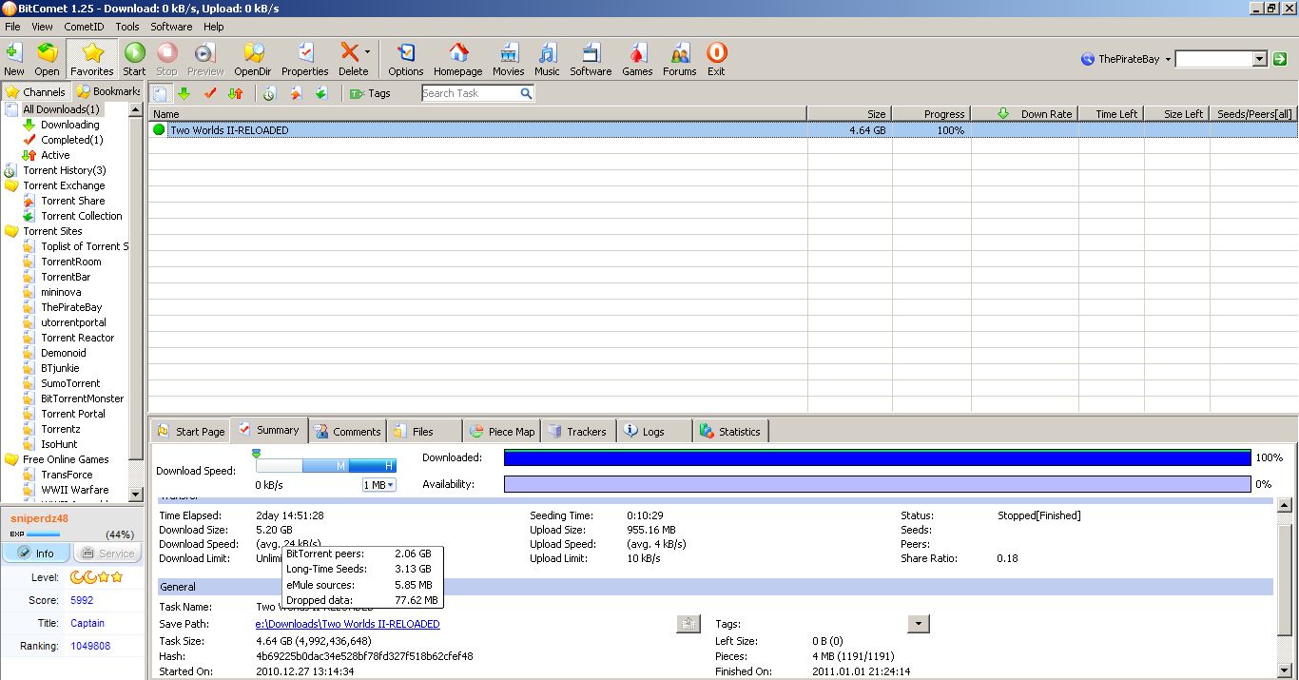Click the Availability bar
This screenshot has height=680, width=1299.
877,484
